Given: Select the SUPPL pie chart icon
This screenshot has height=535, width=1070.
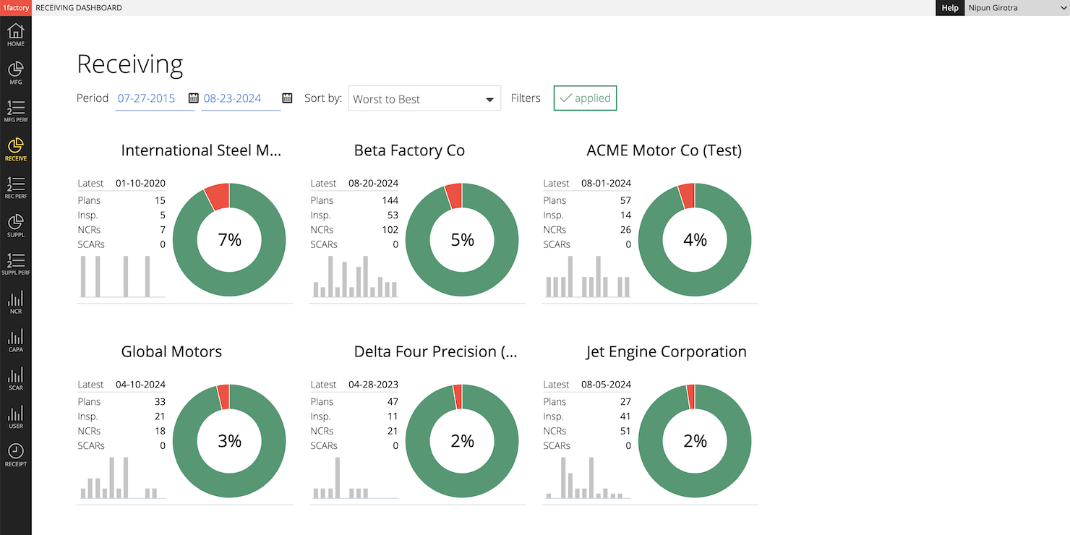Looking at the screenshot, I should (15, 226).
